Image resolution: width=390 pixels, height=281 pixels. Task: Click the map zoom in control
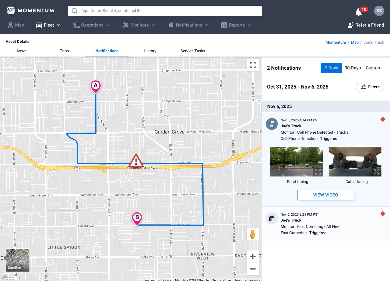(253, 256)
